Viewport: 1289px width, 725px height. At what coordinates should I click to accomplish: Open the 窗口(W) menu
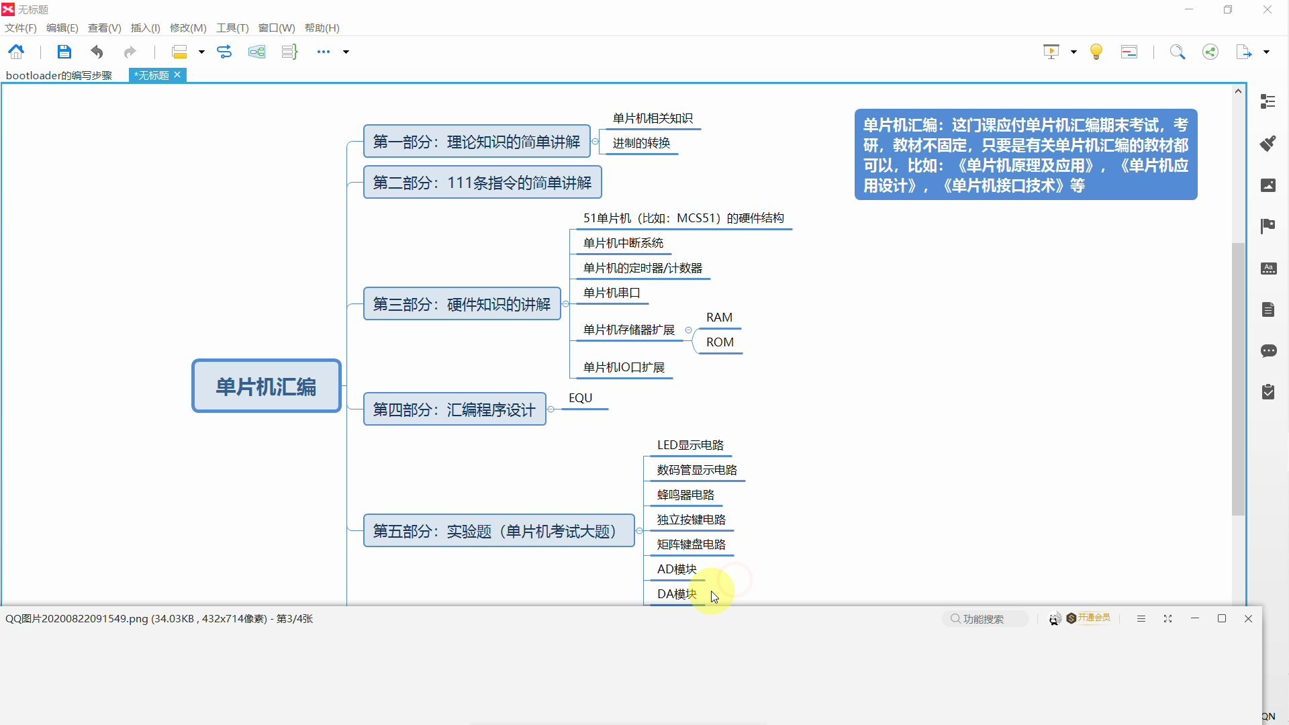277,28
